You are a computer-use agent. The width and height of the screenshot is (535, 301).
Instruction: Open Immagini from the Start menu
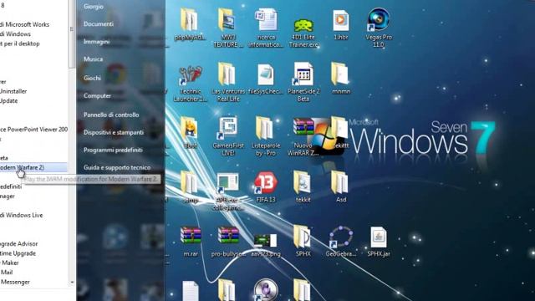pos(97,42)
